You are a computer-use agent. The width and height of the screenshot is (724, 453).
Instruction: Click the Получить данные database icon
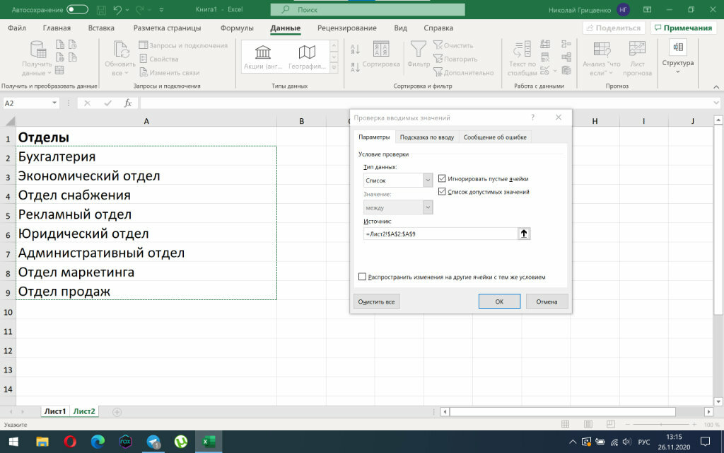[x=37, y=49]
